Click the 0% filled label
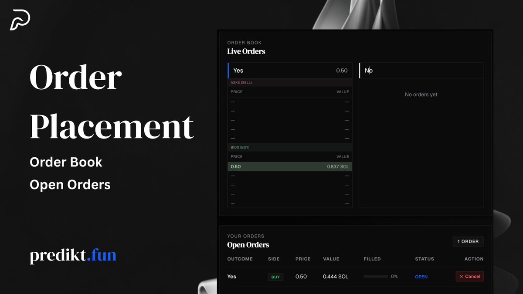Viewport: 523px width, 294px height. 394,277
